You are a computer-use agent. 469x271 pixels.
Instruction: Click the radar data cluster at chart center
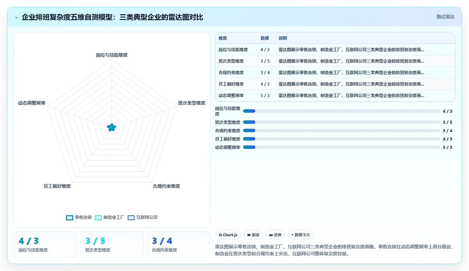(x=112, y=128)
